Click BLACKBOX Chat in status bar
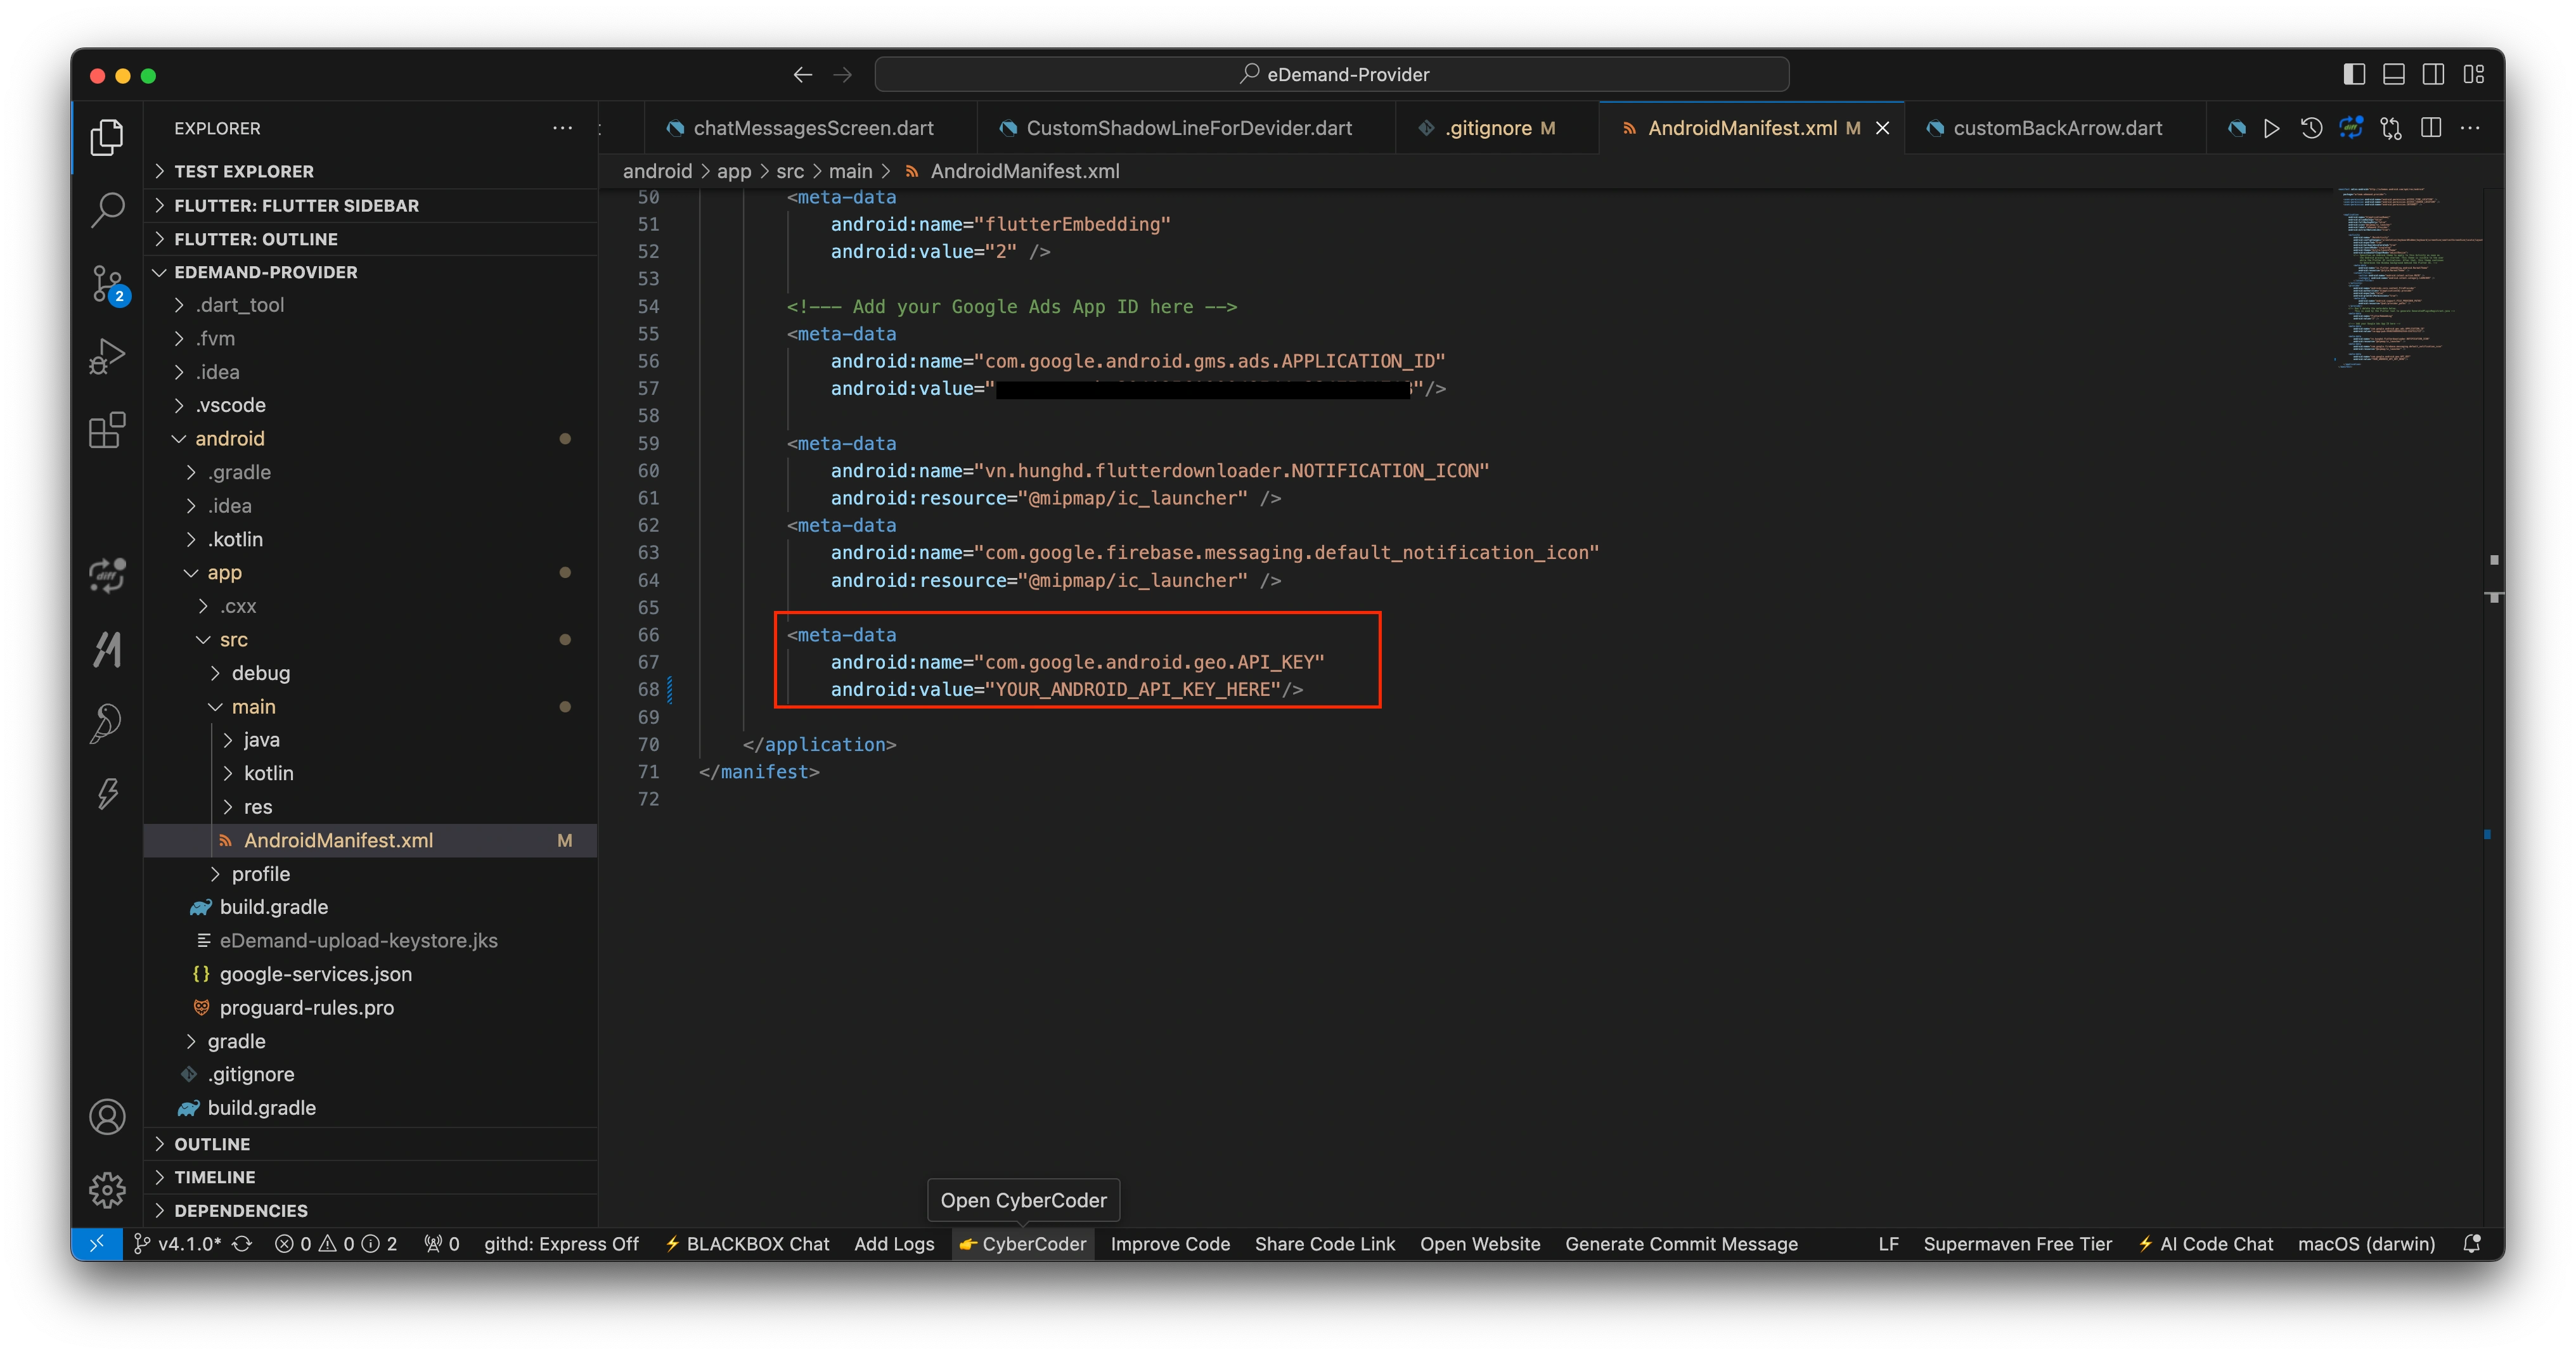 [x=747, y=1243]
